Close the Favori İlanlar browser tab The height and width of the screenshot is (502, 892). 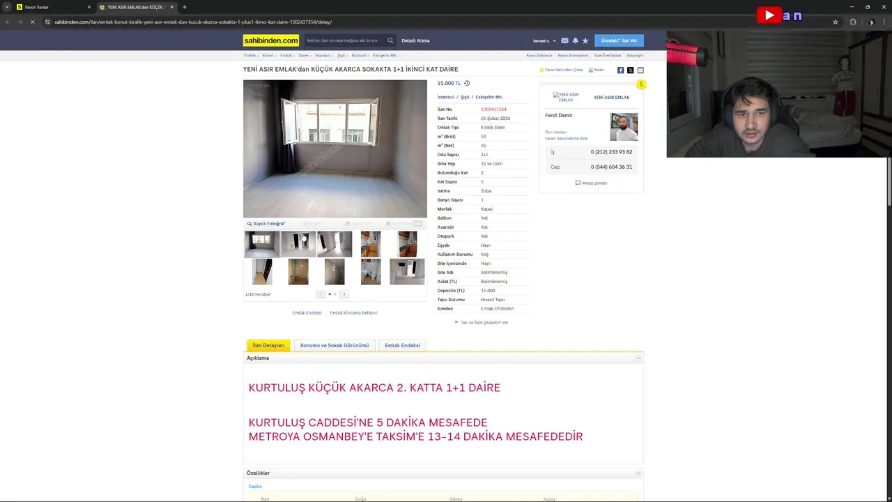[x=89, y=7]
